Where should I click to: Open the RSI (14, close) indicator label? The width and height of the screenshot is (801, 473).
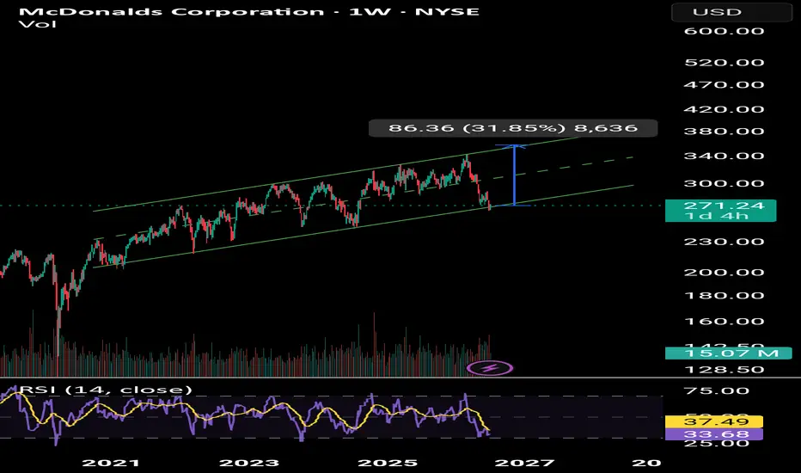(106, 390)
